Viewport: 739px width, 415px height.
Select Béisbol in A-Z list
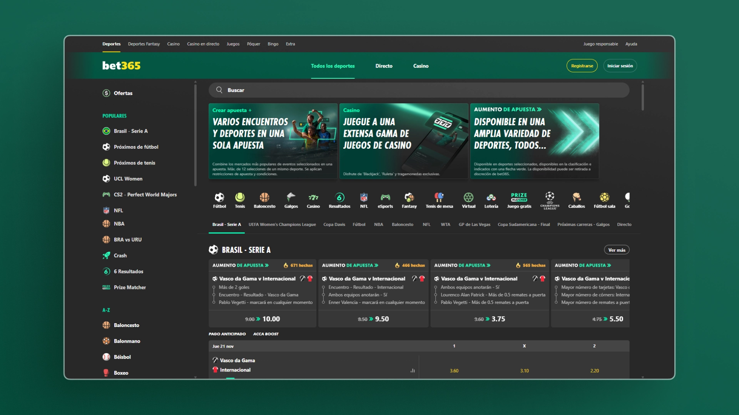click(x=117, y=357)
